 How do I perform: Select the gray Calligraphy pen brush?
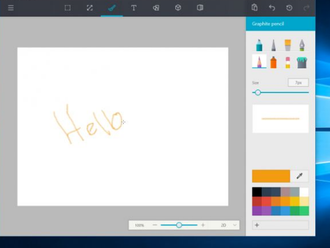(x=273, y=45)
